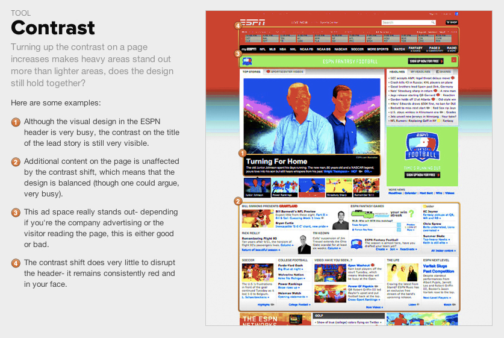Open the Grantland football photo
The image size is (504, 338).
click(x=258, y=218)
